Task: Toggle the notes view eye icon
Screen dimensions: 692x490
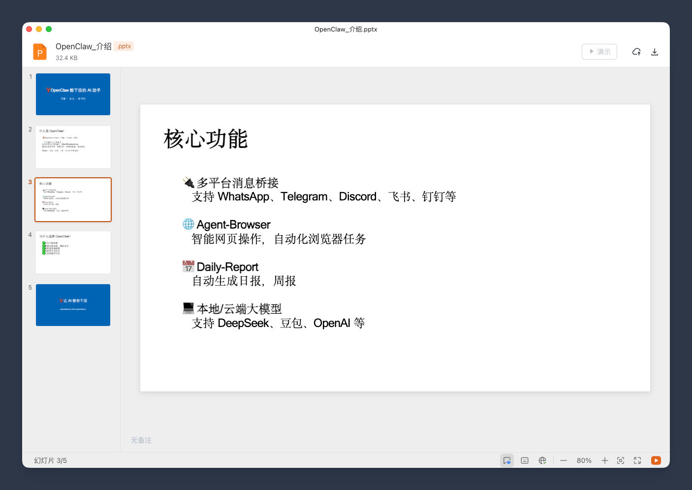Action: coord(507,460)
